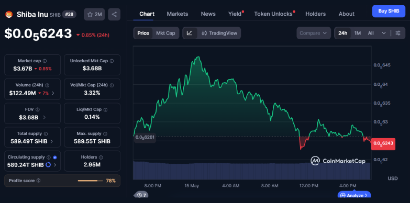Screen dimensions: 410x203
Task: Click the 3.32% Vol/Mkt Cap value
Action: click(x=92, y=93)
